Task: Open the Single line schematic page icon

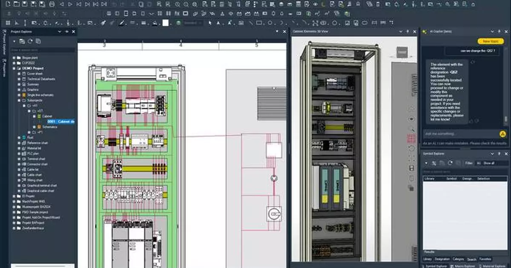Action: [x=24, y=95]
